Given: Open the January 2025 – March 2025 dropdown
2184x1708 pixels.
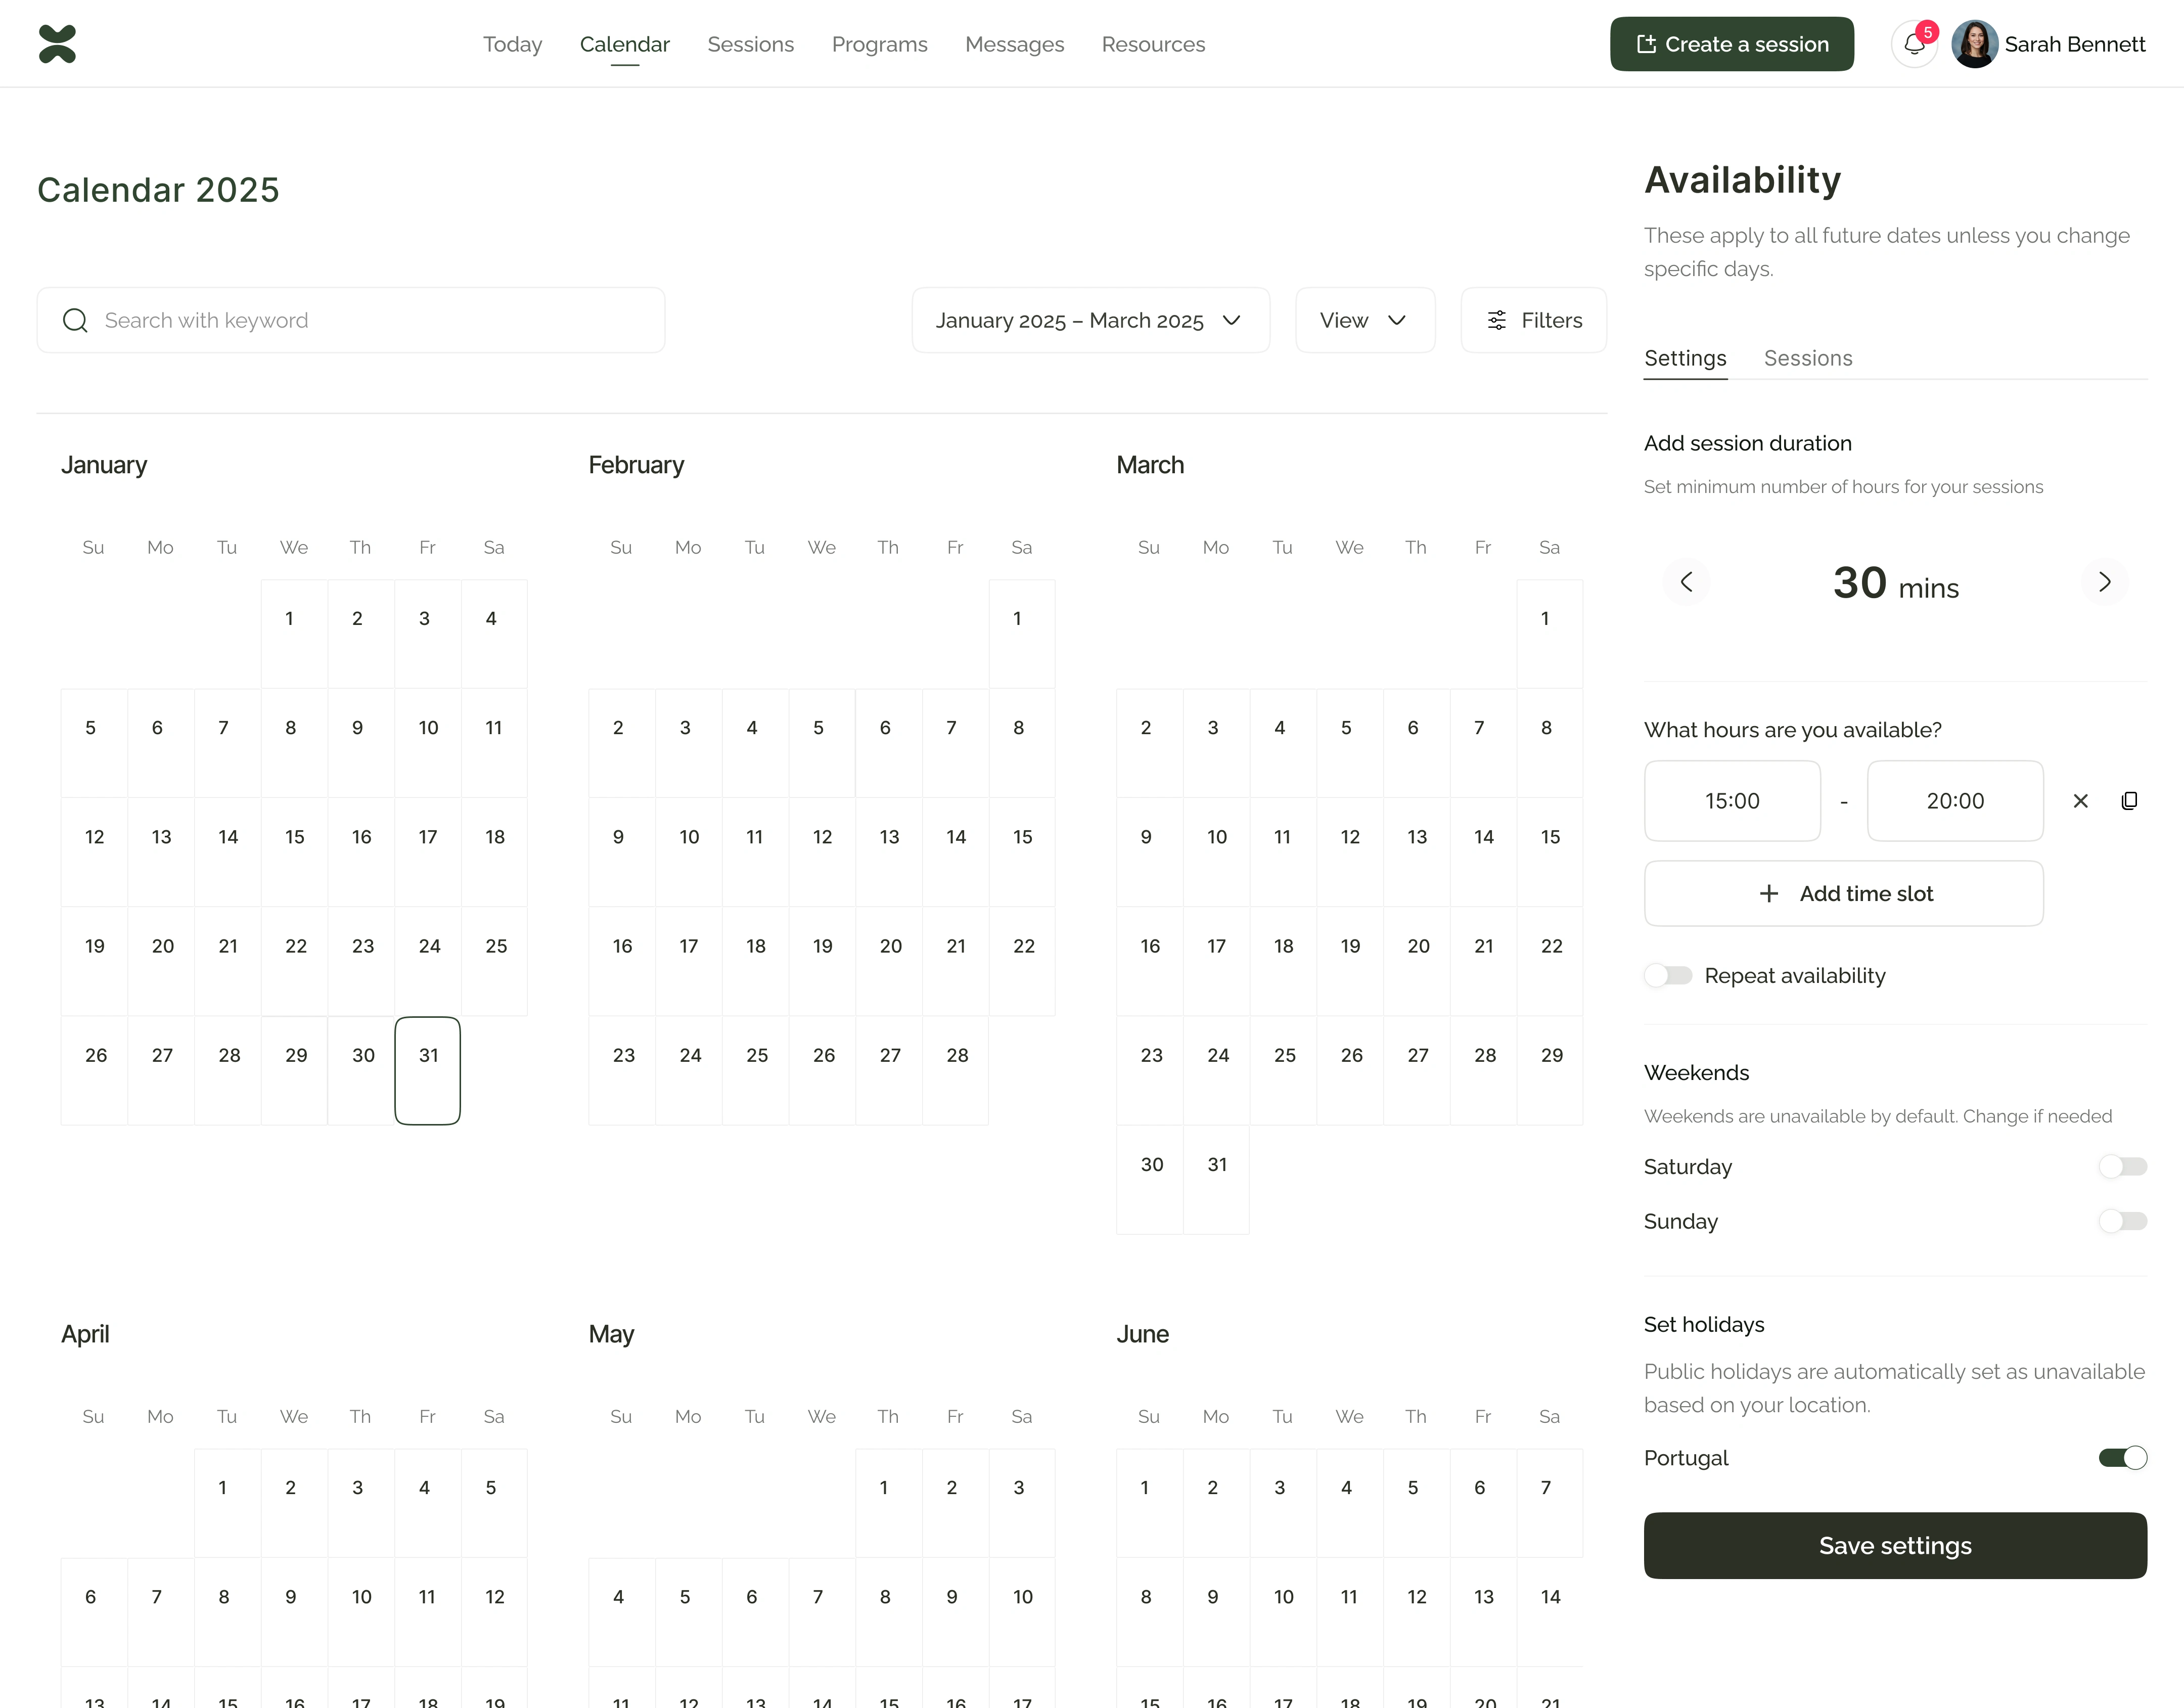Looking at the screenshot, I should [x=1090, y=320].
